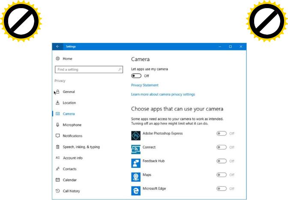Click the Camera icon in sidebar
The width and height of the screenshot is (288, 200).
[x=58, y=113]
